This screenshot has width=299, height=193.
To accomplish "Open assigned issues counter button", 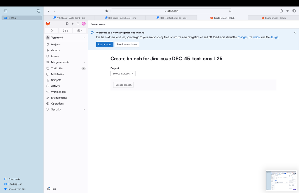I will (52, 31).
